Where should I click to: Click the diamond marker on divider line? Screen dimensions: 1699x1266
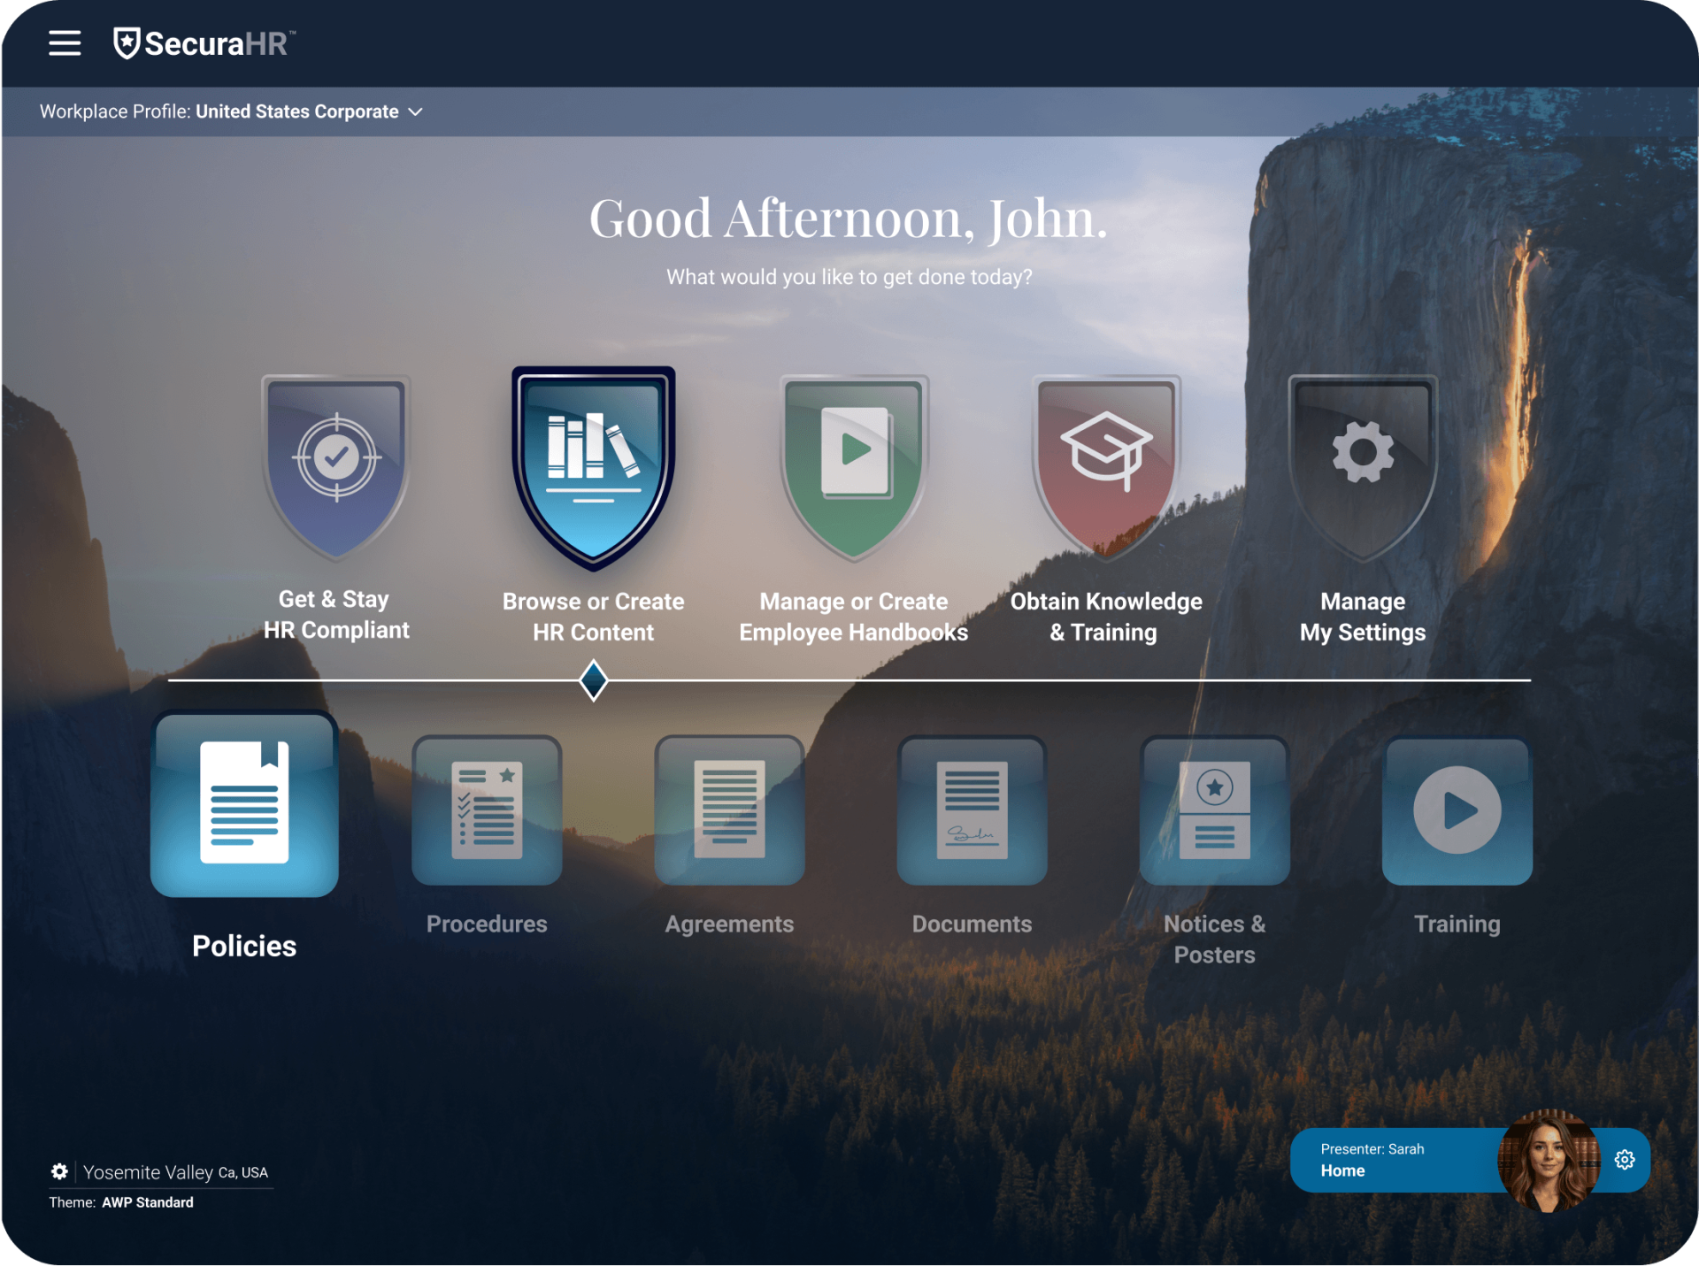pyautogui.click(x=593, y=680)
